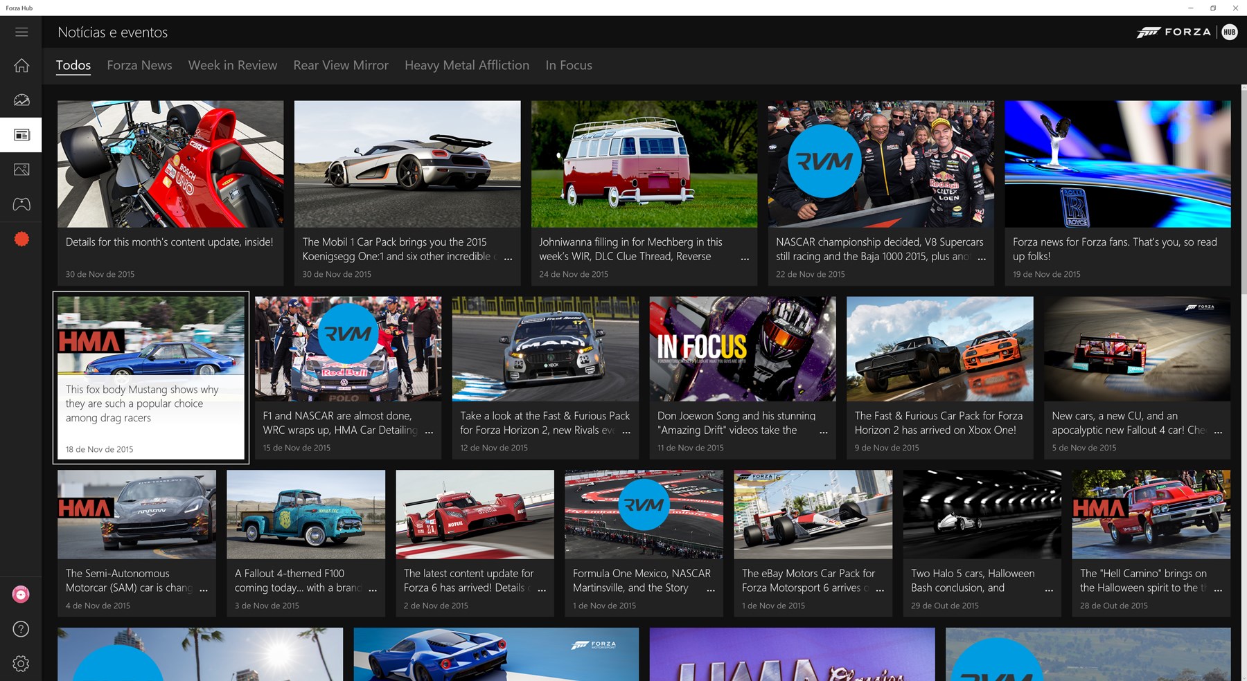This screenshot has width=1247, height=681.
Task: Select the Rear View Mirror tab
Action: point(341,65)
